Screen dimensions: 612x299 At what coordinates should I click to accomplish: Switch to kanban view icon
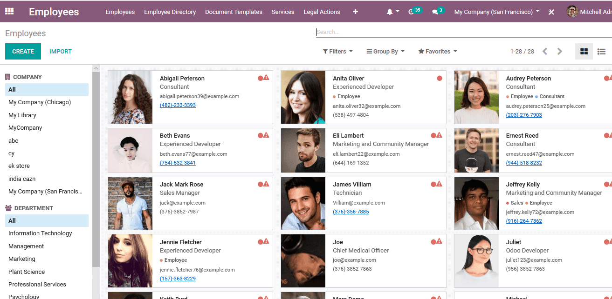584,52
